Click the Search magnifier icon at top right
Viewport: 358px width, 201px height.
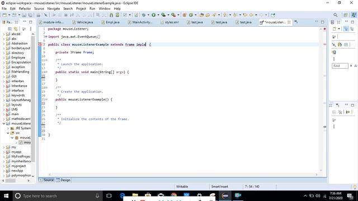tap(335, 15)
